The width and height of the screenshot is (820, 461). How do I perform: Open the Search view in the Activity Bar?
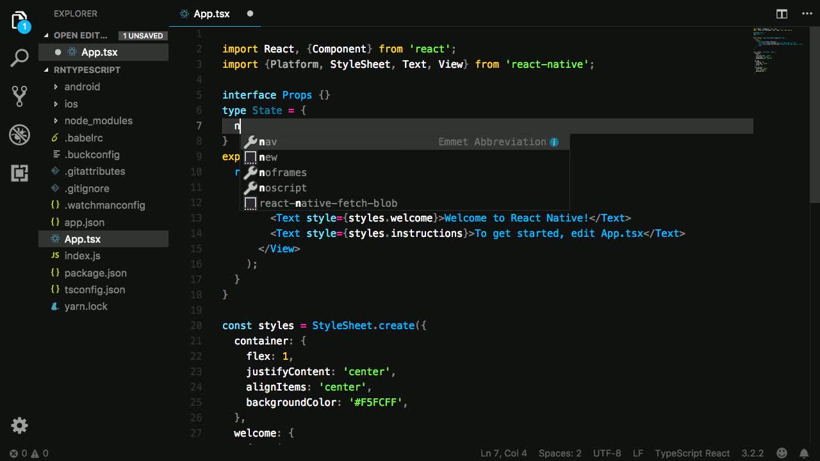pos(19,58)
